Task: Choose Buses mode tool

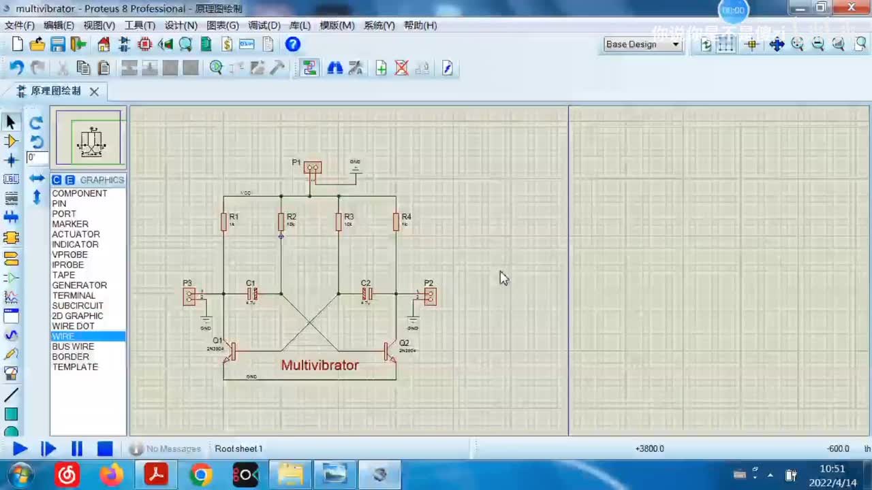Action: click(11, 218)
